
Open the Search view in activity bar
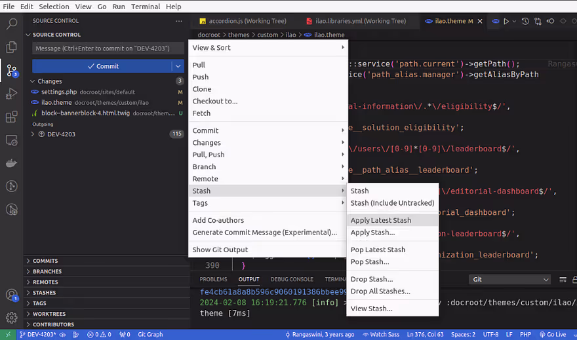point(11,24)
